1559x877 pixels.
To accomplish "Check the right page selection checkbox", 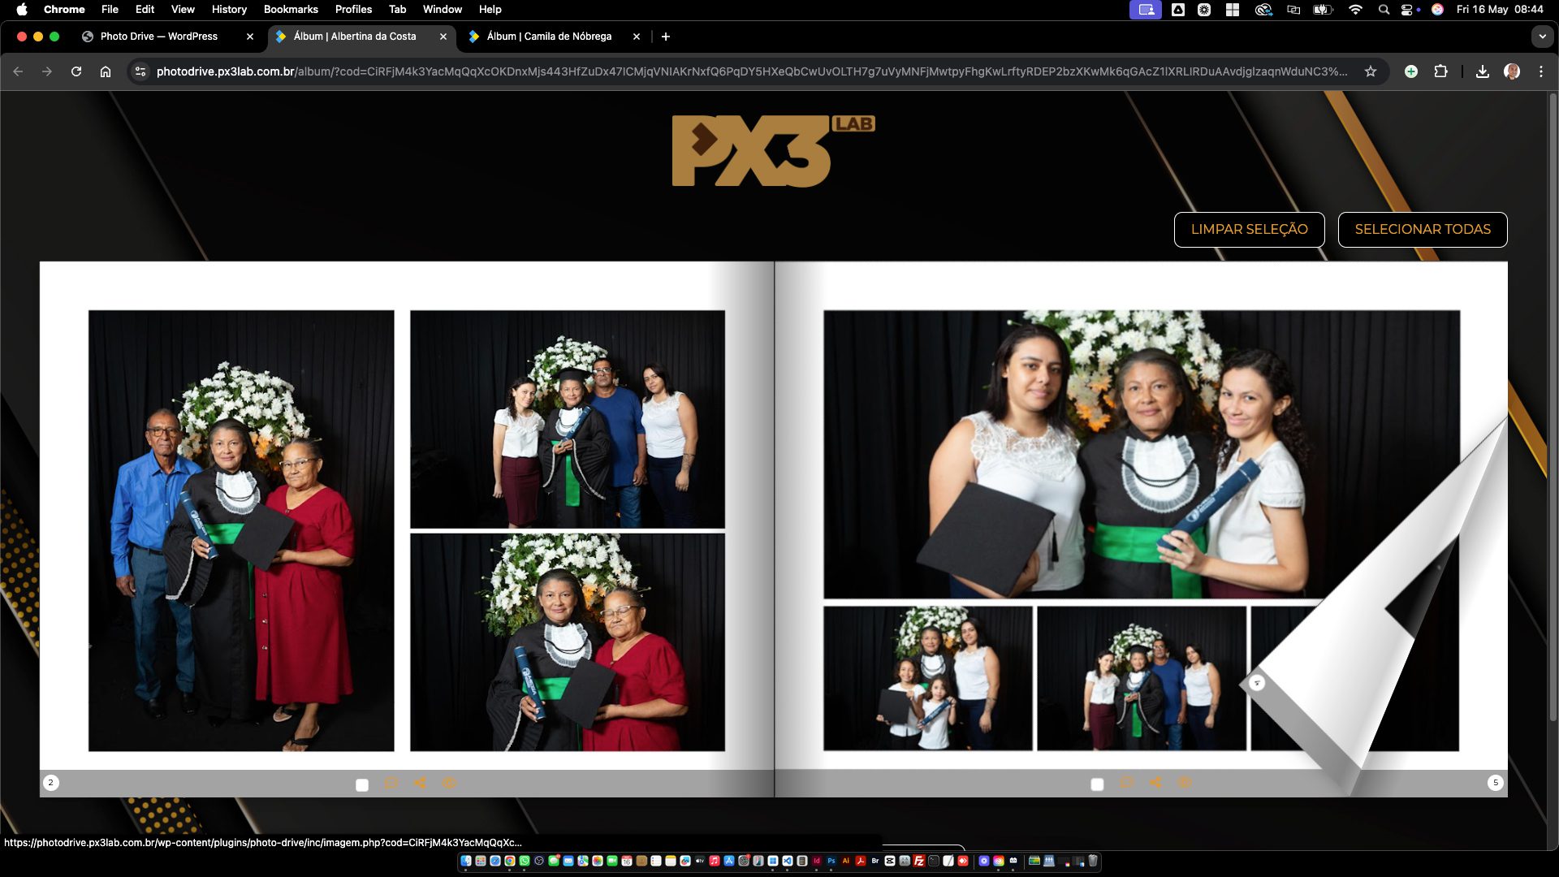I will 1097,784.
